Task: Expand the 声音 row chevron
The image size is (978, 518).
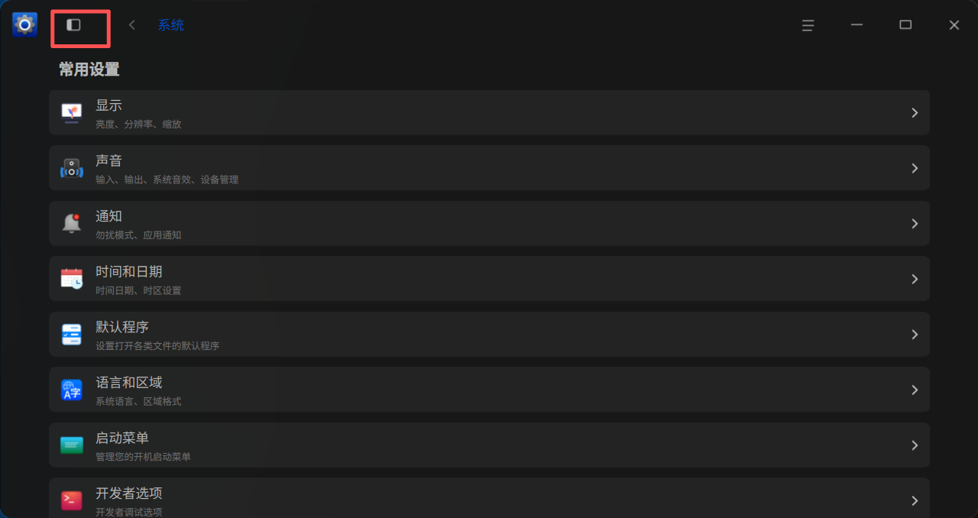Action: 915,168
